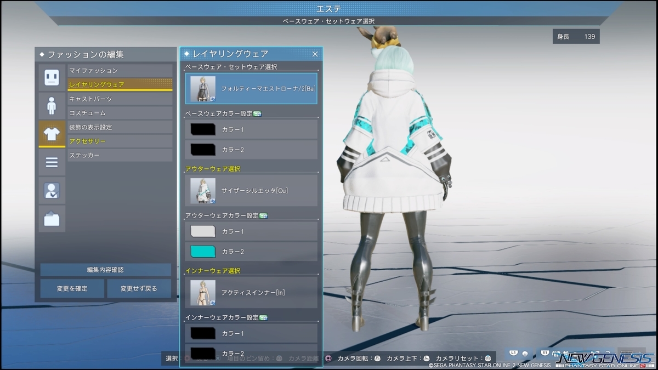Click the カメラ回転 control hint
The image size is (658, 370).
[359, 358]
